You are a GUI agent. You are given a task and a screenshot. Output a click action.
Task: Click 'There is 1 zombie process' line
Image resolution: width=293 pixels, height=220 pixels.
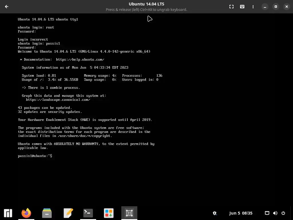(51, 88)
